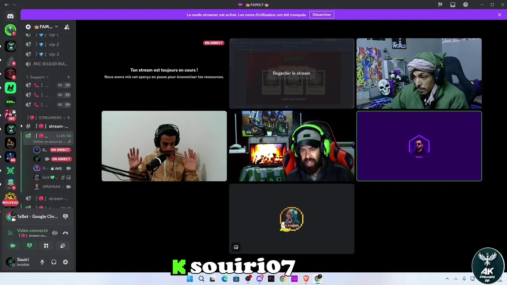Click Regarder le stream button
The width and height of the screenshot is (507, 285).
pos(292,73)
